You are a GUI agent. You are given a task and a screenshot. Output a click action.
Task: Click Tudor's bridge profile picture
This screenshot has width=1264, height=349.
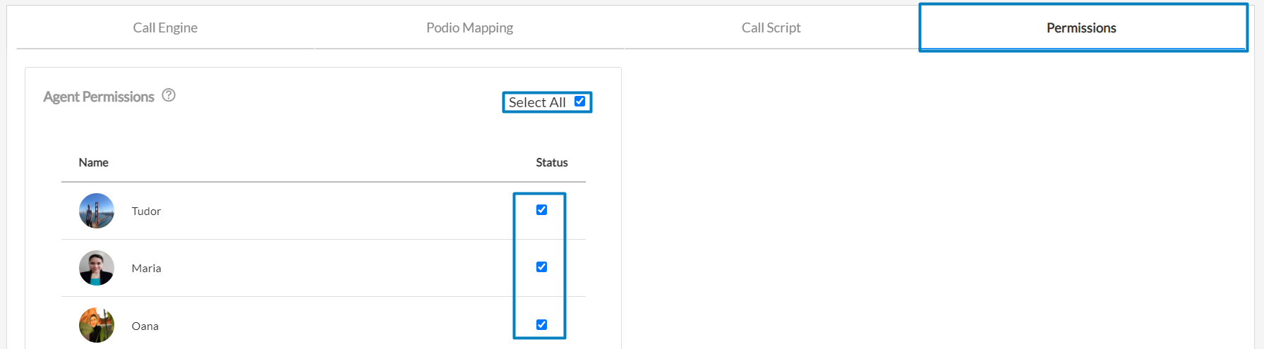[97, 211]
